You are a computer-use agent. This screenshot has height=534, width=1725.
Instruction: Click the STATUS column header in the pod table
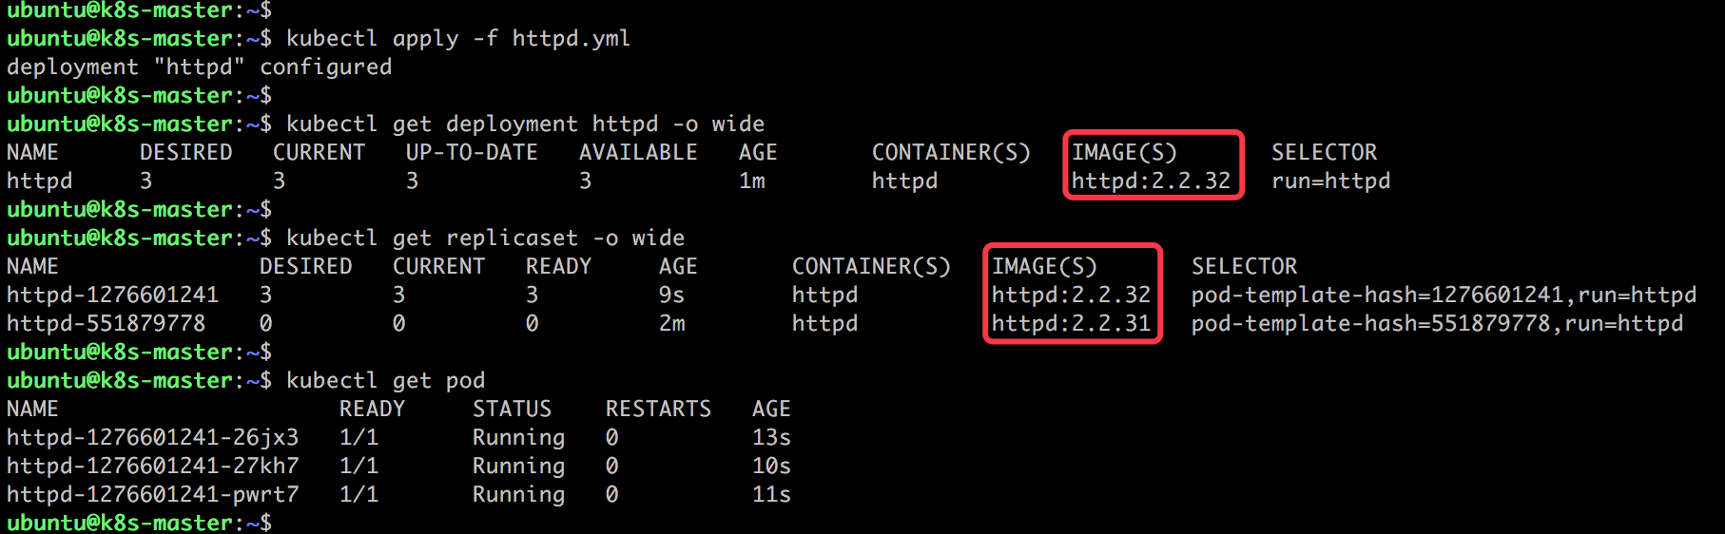pyautogui.click(x=512, y=410)
